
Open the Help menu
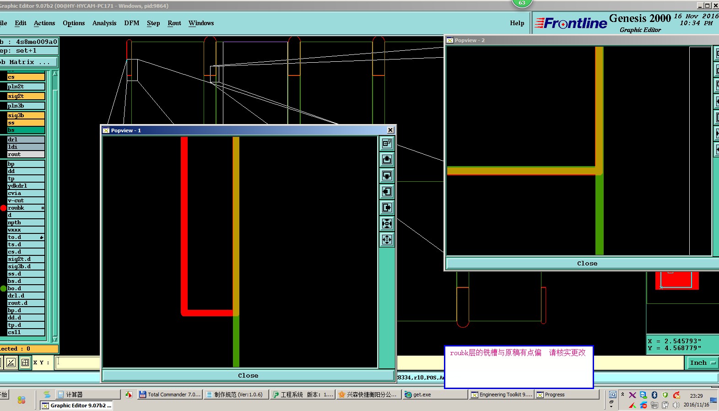517,23
